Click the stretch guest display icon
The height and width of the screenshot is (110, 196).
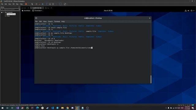[x=65, y=4]
